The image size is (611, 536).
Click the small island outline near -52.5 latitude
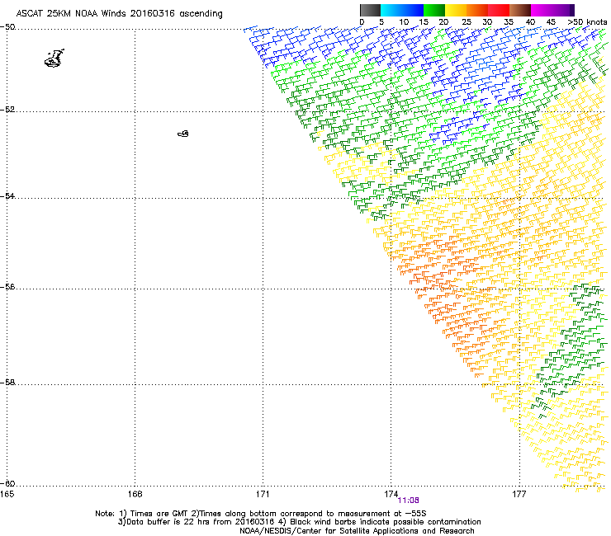coord(183,134)
